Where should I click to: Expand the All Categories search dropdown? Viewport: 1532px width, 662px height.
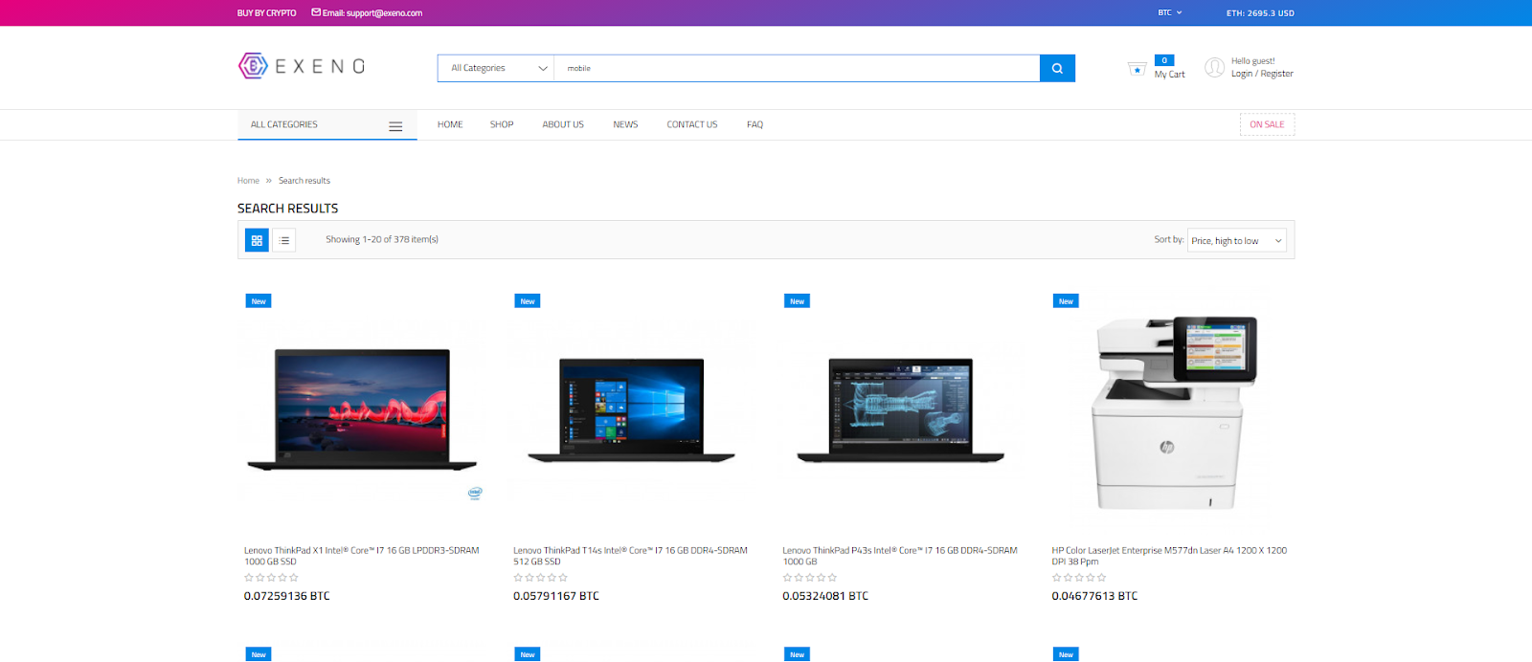point(496,68)
